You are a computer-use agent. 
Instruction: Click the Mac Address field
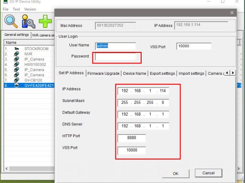pyautogui.click(x=115, y=26)
